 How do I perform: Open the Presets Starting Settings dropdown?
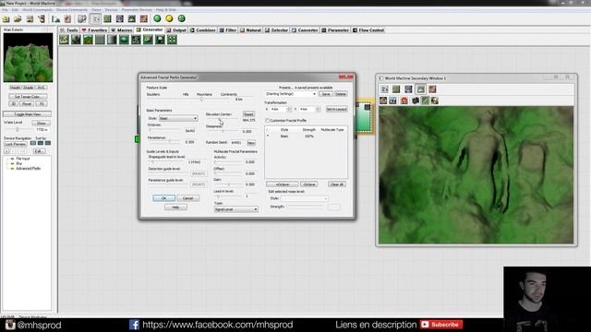click(x=291, y=94)
